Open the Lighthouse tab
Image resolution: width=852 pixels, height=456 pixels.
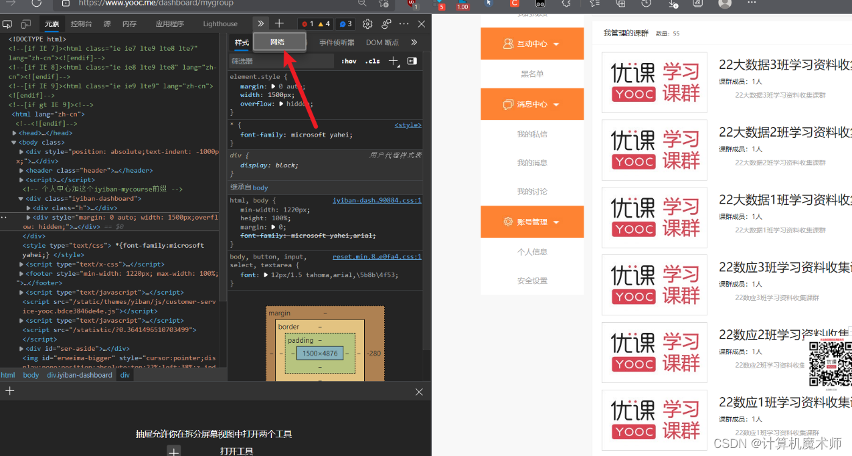pos(220,24)
